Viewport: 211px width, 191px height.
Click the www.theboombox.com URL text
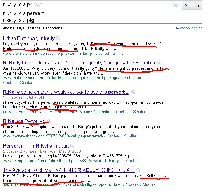coord(73,78)
